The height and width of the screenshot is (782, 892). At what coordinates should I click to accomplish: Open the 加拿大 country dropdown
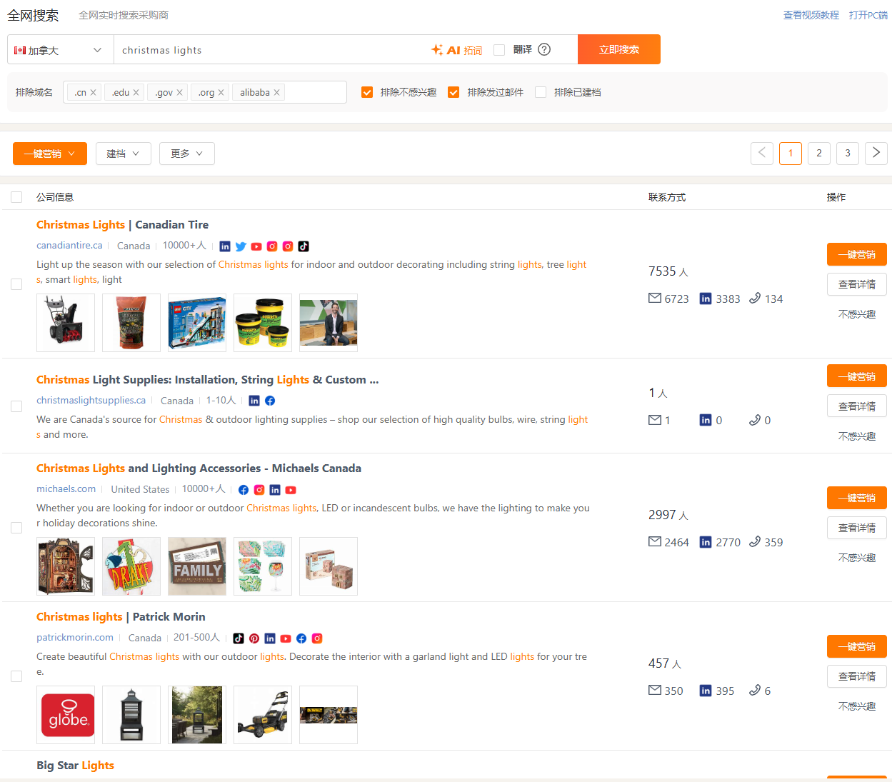(61, 50)
